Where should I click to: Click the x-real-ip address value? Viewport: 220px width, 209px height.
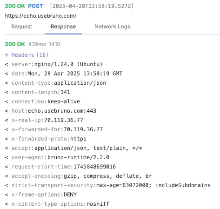point(64,120)
